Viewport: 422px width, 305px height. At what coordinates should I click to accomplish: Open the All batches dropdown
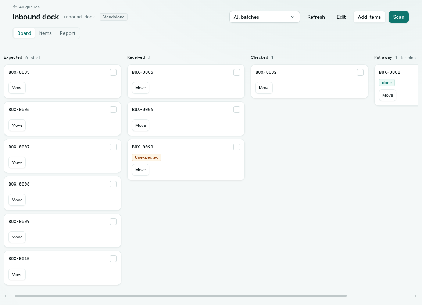tap(265, 17)
